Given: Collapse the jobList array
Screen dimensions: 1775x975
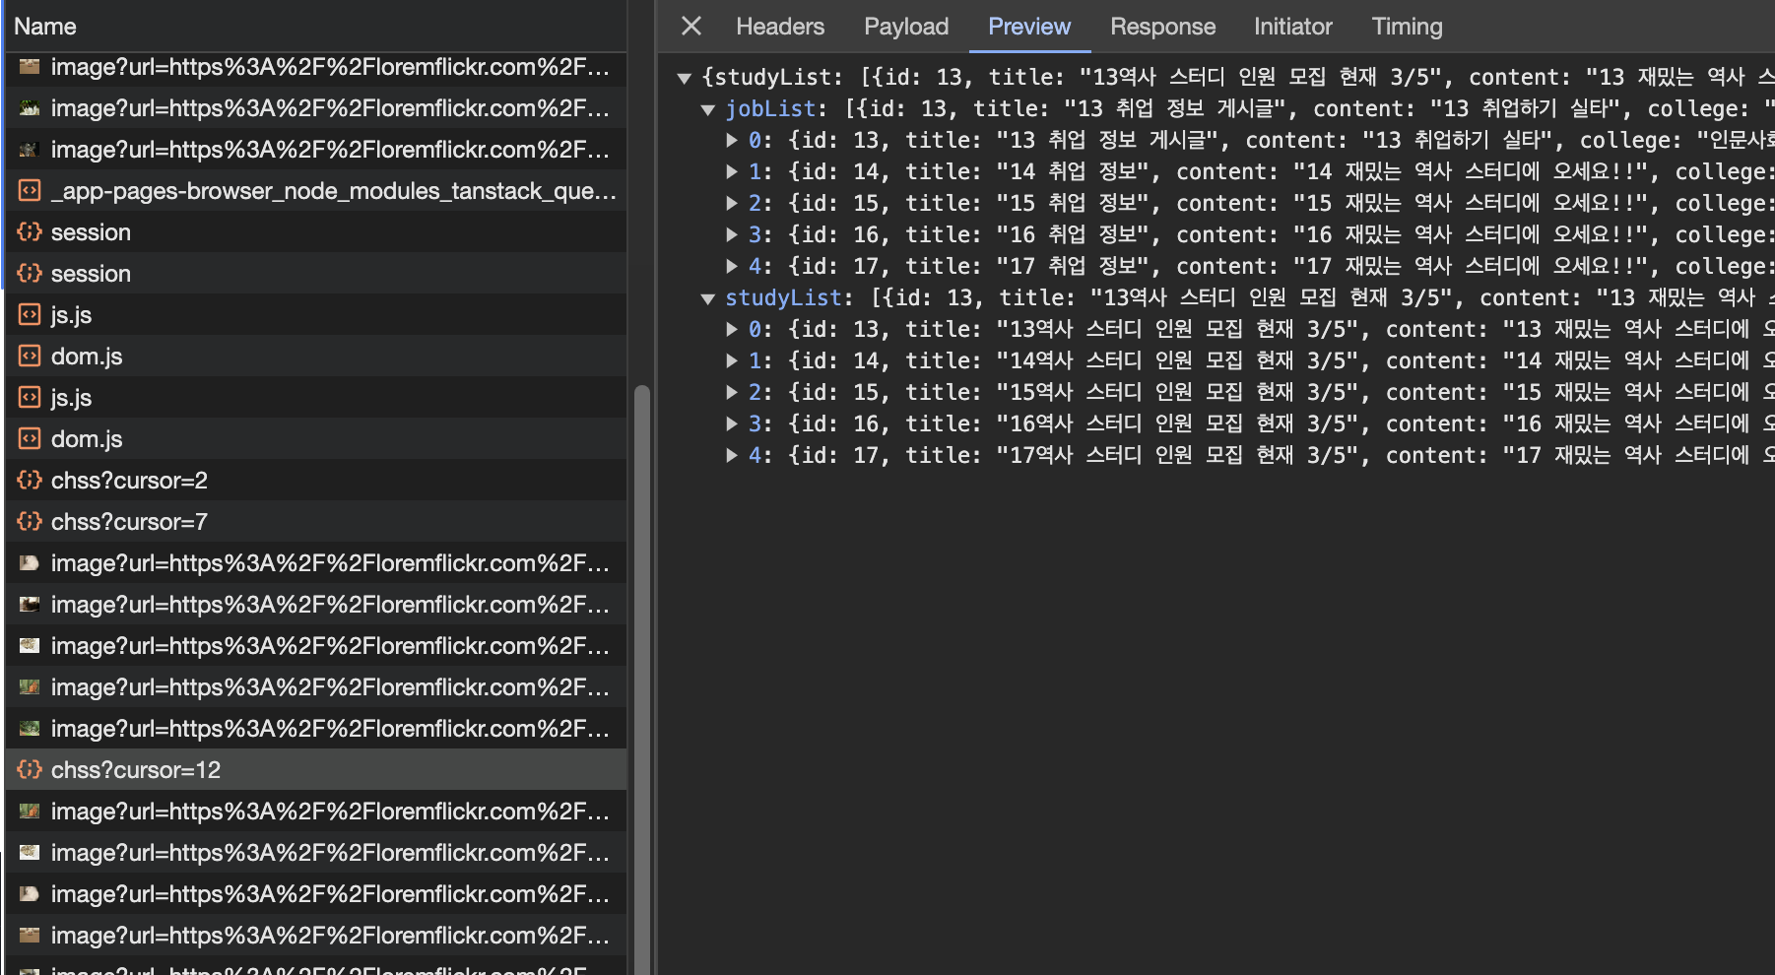Looking at the screenshot, I should pos(707,109).
